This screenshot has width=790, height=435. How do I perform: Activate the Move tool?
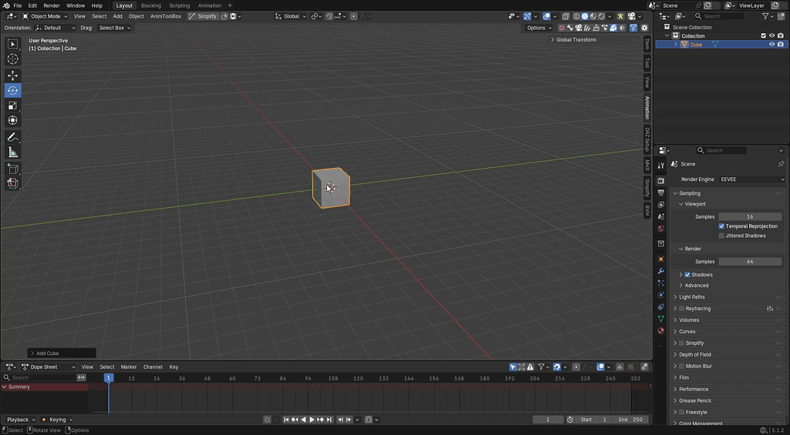pos(12,75)
